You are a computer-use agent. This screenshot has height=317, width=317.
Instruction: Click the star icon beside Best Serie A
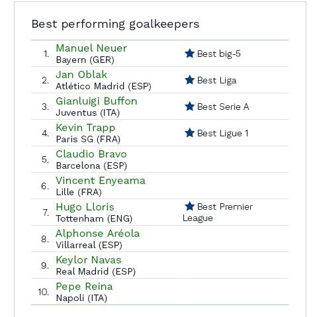[x=189, y=107]
